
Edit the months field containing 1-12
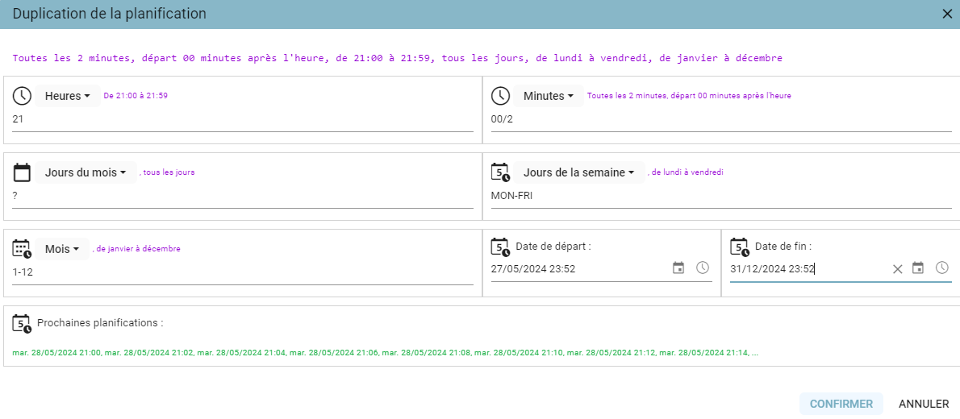243,272
